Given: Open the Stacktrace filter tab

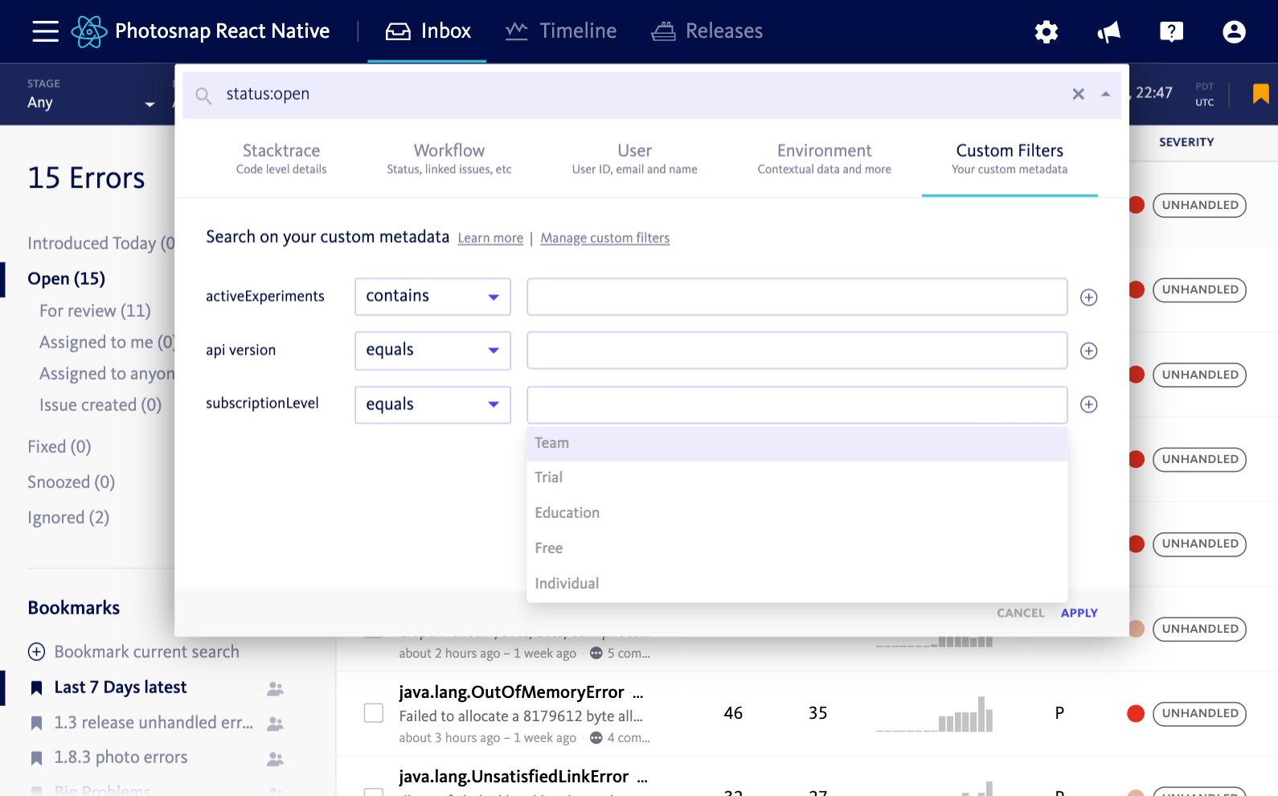Looking at the screenshot, I should [x=281, y=158].
